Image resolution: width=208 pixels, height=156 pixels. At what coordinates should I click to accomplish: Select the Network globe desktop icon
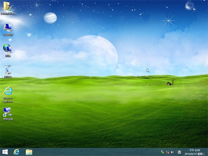[x=7, y=48]
